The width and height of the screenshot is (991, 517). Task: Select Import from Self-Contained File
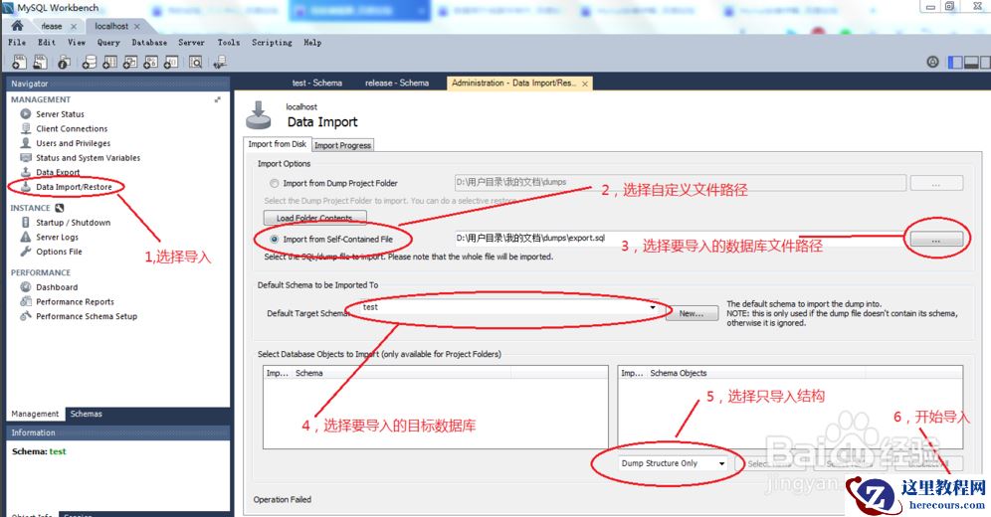[x=275, y=240]
